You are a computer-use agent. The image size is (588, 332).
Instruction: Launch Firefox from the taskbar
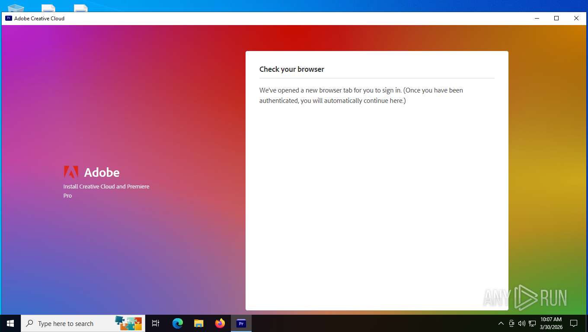[x=220, y=323]
